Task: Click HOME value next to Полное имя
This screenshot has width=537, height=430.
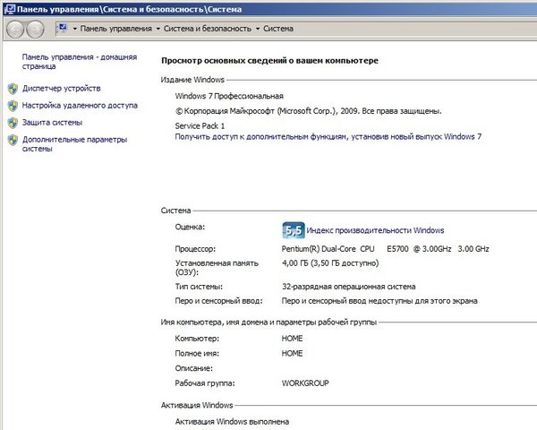Action: pos(292,354)
